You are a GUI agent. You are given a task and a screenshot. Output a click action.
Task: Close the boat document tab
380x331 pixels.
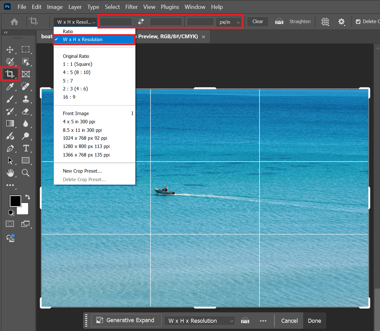pyautogui.click(x=203, y=37)
